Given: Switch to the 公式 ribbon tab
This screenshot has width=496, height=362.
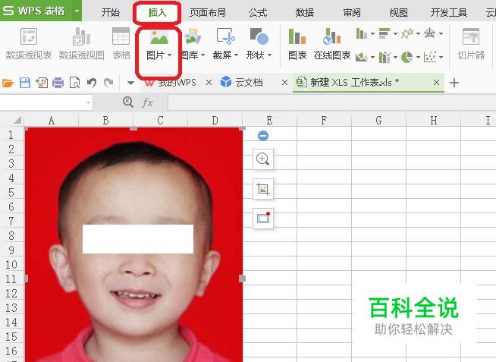Looking at the screenshot, I should click(x=258, y=13).
